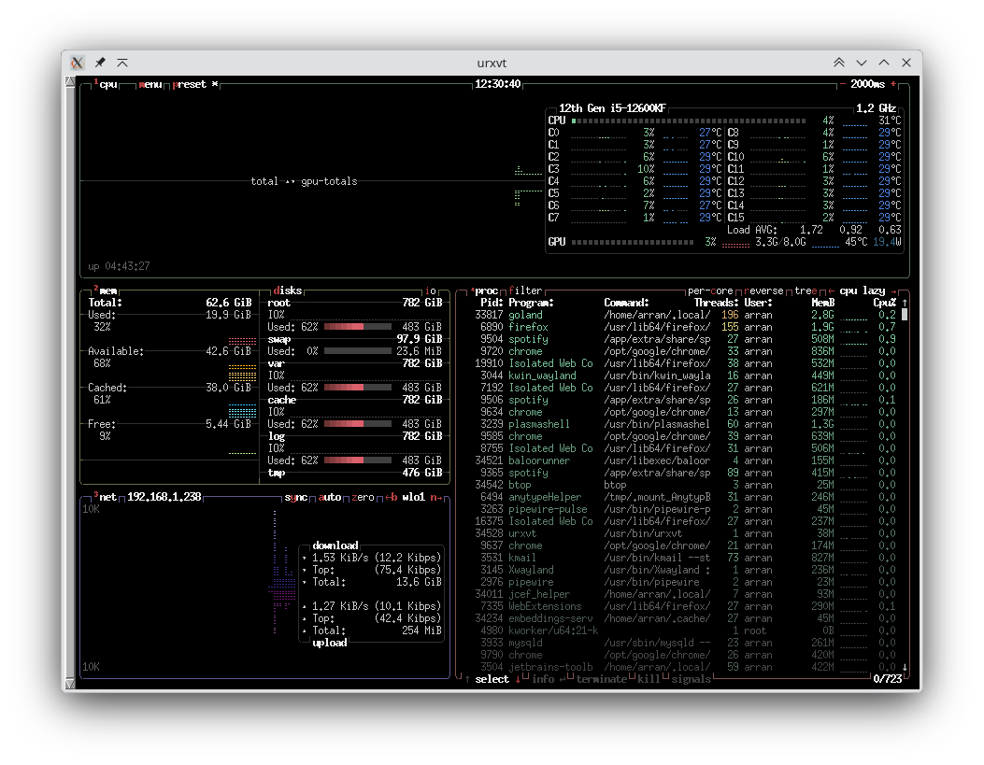The image size is (984, 765).
Task: Click the Threads: column header
Action: pyautogui.click(x=716, y=303)
